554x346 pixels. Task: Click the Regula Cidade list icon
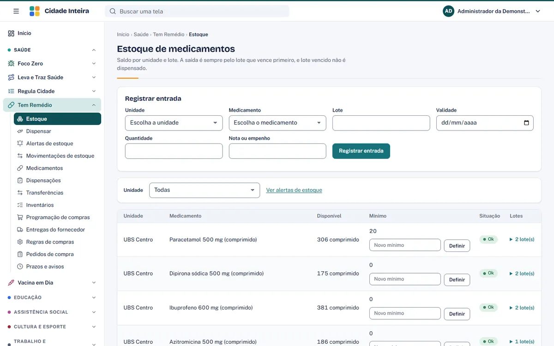11,91
